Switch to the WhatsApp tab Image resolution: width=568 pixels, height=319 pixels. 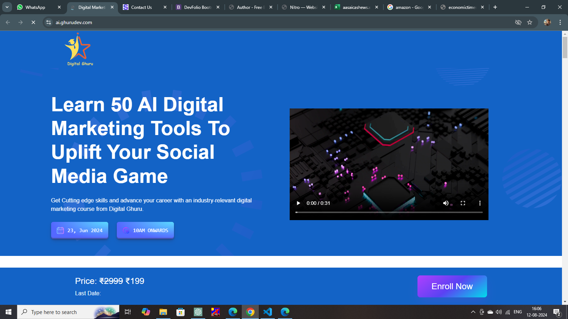click(x=35, y=7)
